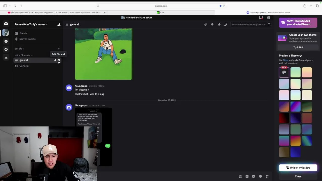The height and width of the screenshot is (181, 322).
Task: Show pinned messages pin icon
Action: point(219,24)
